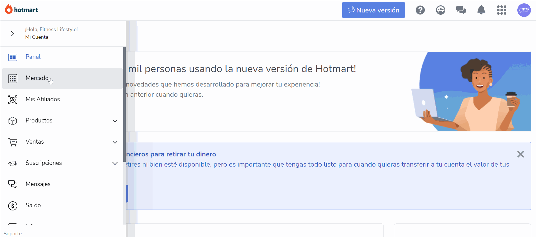Click the Mercado grid icon

[13, 78]
